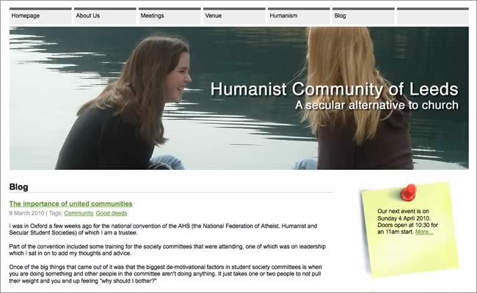Filter by the Community tag
477x293 pixels.
78,213
